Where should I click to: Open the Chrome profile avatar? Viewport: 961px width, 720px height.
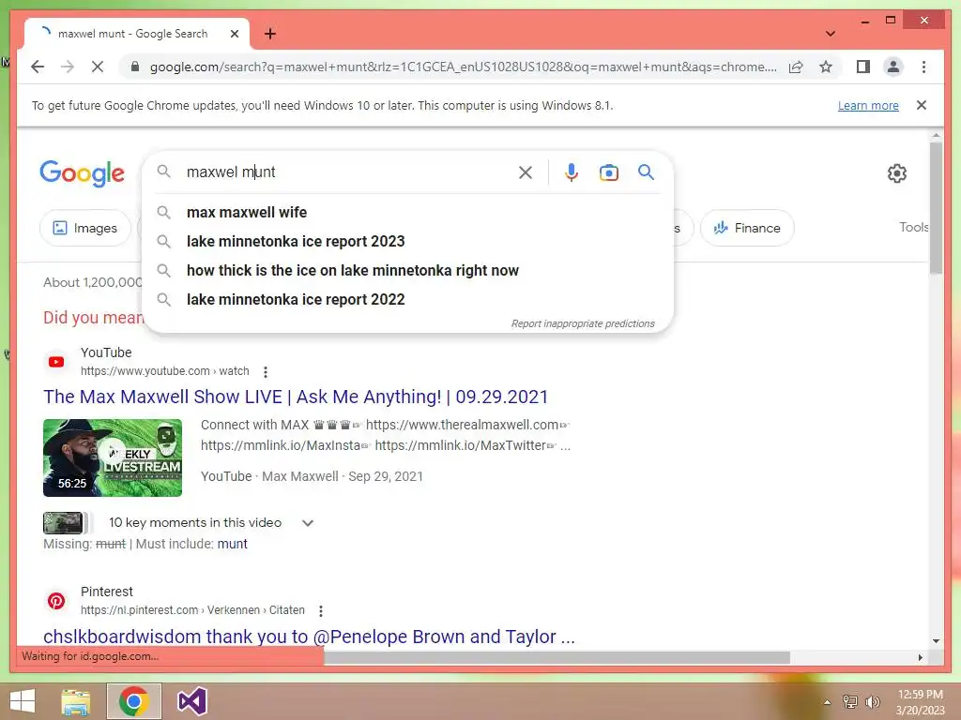[893, 67]
